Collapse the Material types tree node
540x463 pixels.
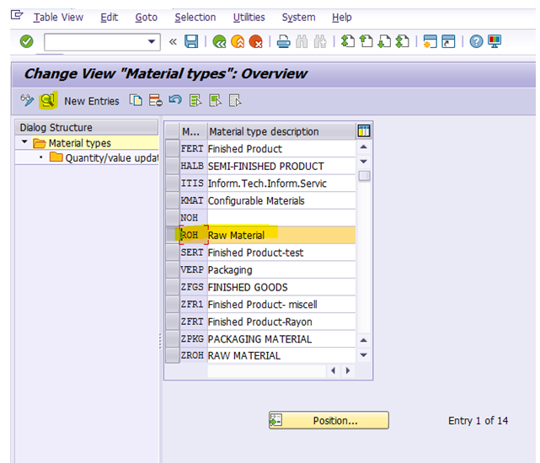click(24, 141)
